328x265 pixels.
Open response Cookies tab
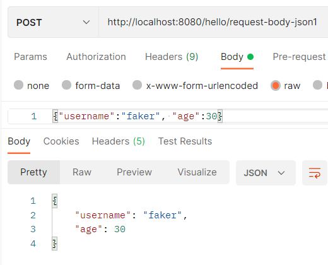tap(61, 141)
